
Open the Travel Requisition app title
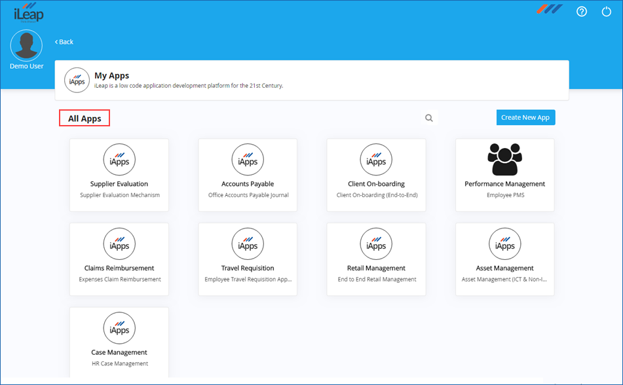(x=248, y=268)
